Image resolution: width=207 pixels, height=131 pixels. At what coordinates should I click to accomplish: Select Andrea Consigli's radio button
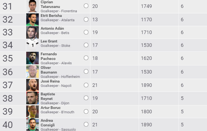pyautogui.click(x=86, y=124)
